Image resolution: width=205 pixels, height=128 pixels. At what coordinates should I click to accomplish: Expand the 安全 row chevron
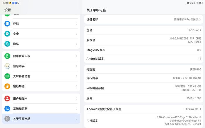(x=77, y=34)
